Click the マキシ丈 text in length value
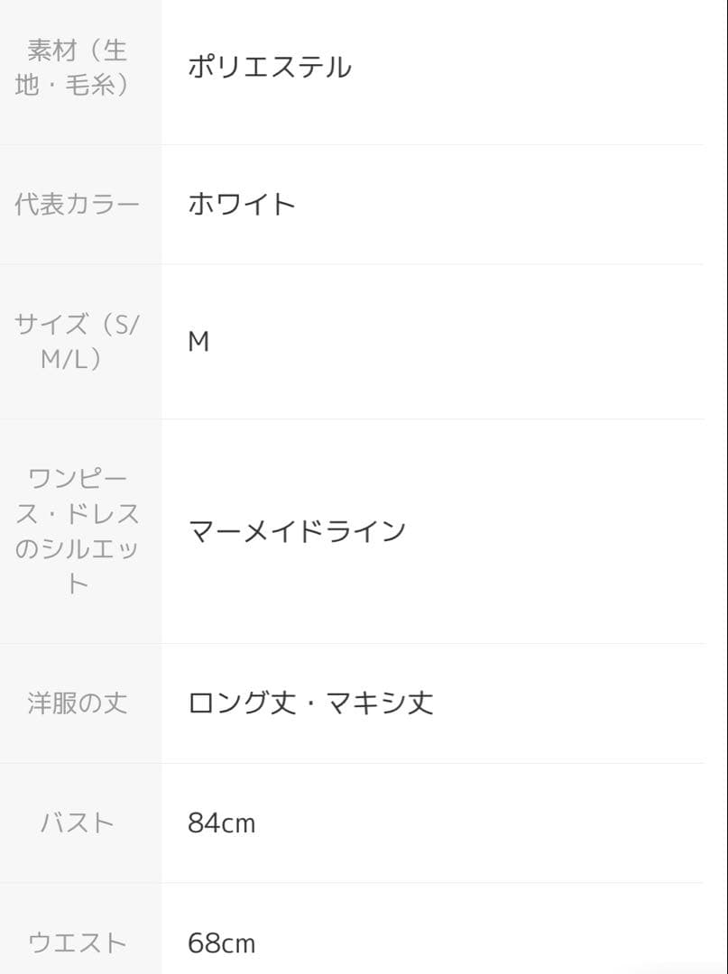 click(379, 703)
